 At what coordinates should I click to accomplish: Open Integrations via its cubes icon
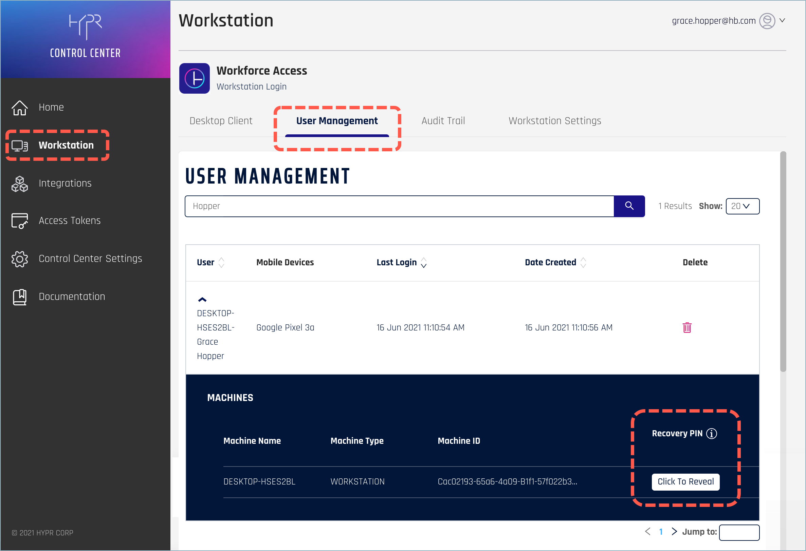click(19, 184)
